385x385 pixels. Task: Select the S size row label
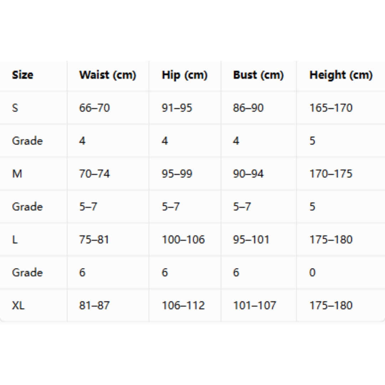pyautogui.click(x=15, y=108)
